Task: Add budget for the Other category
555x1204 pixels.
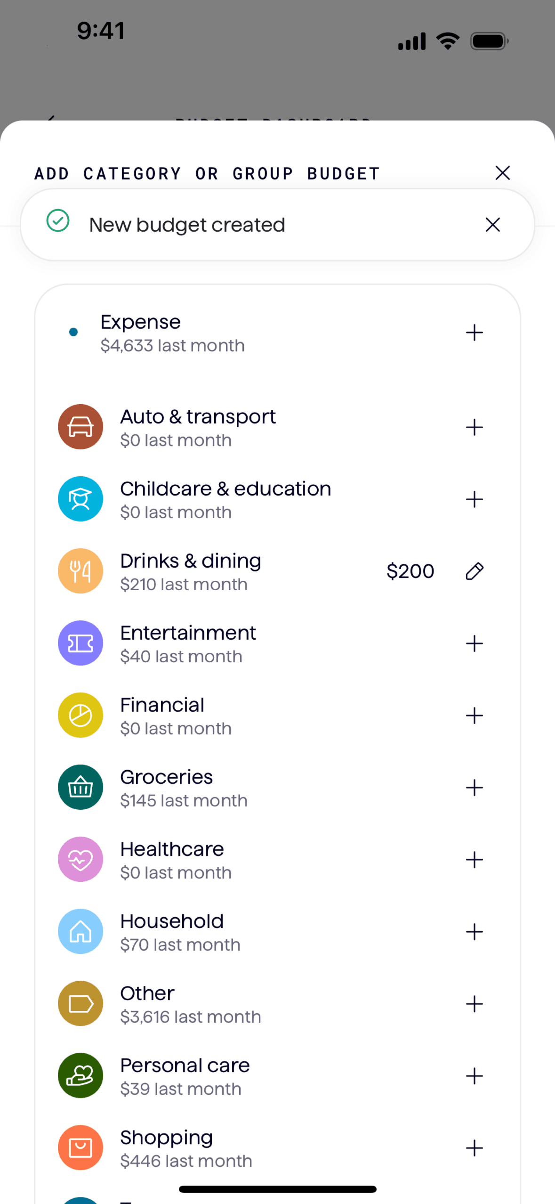Action: coord(474,1004)
